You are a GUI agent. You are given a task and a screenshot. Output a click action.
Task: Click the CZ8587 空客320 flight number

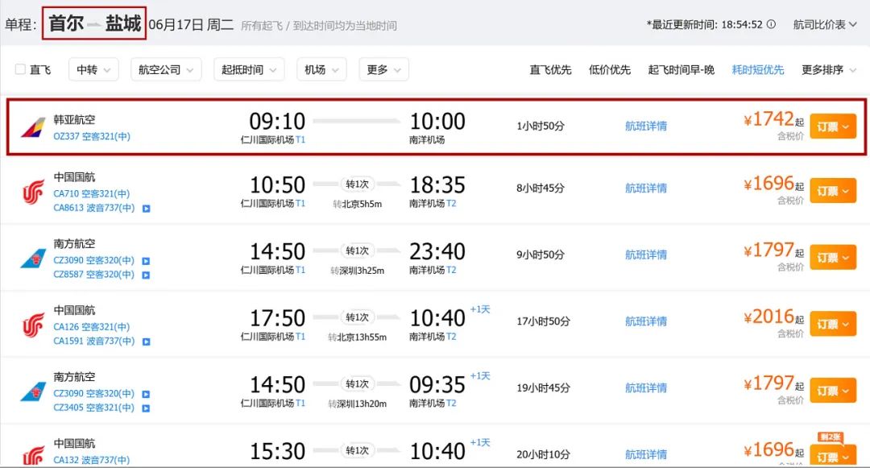point(93,275)
